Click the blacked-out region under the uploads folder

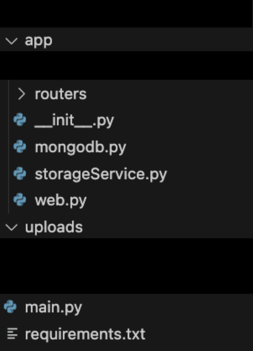[127, 266]
